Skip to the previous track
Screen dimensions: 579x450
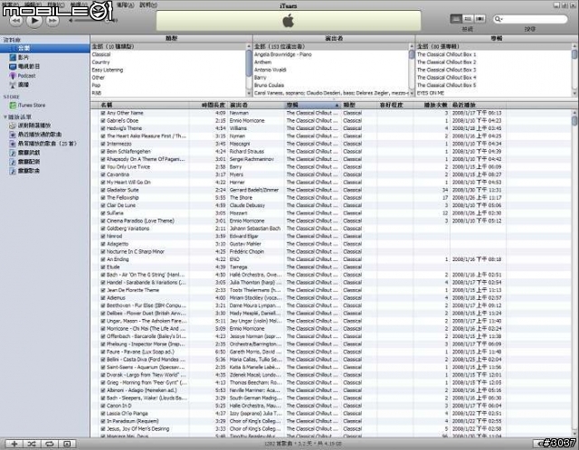click(x=16, y=21)
